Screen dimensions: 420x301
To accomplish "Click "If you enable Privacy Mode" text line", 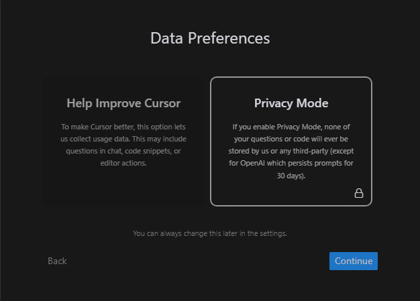I will click(x=291, y=127).
